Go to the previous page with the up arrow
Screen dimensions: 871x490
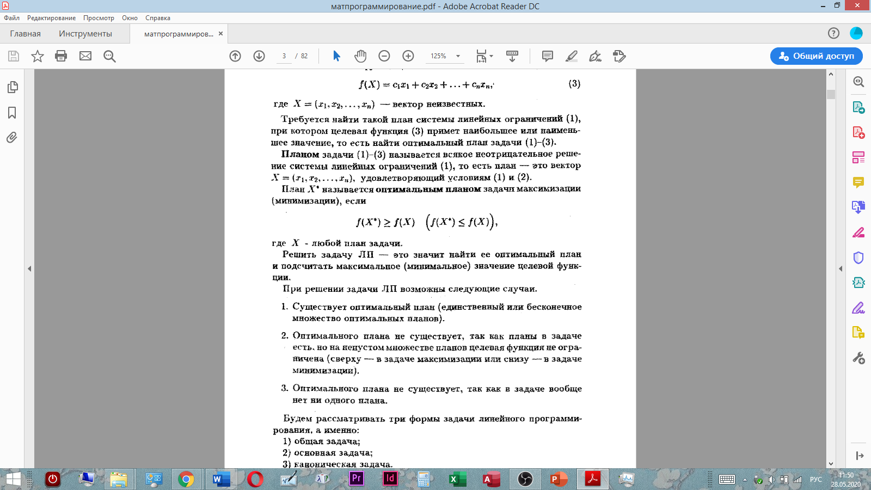coord(235,56)
